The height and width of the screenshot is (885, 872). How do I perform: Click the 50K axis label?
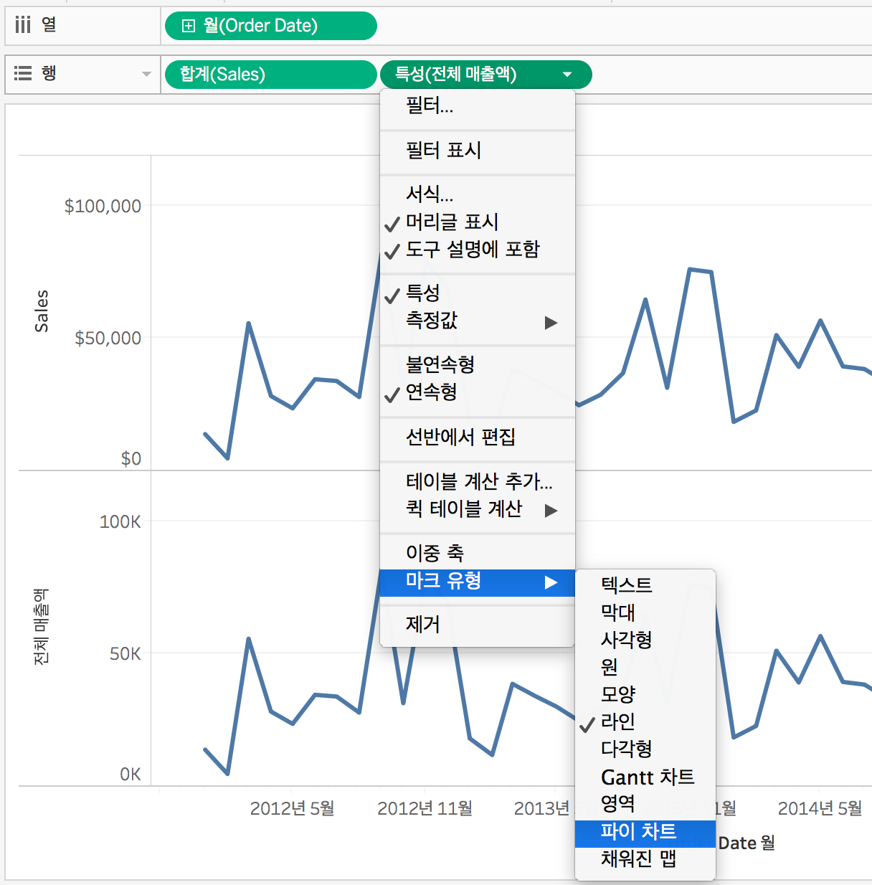125,653
